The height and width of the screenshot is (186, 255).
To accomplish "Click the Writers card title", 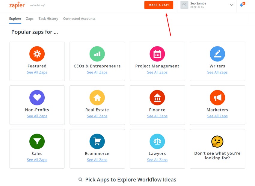I will tap(218, 66).
